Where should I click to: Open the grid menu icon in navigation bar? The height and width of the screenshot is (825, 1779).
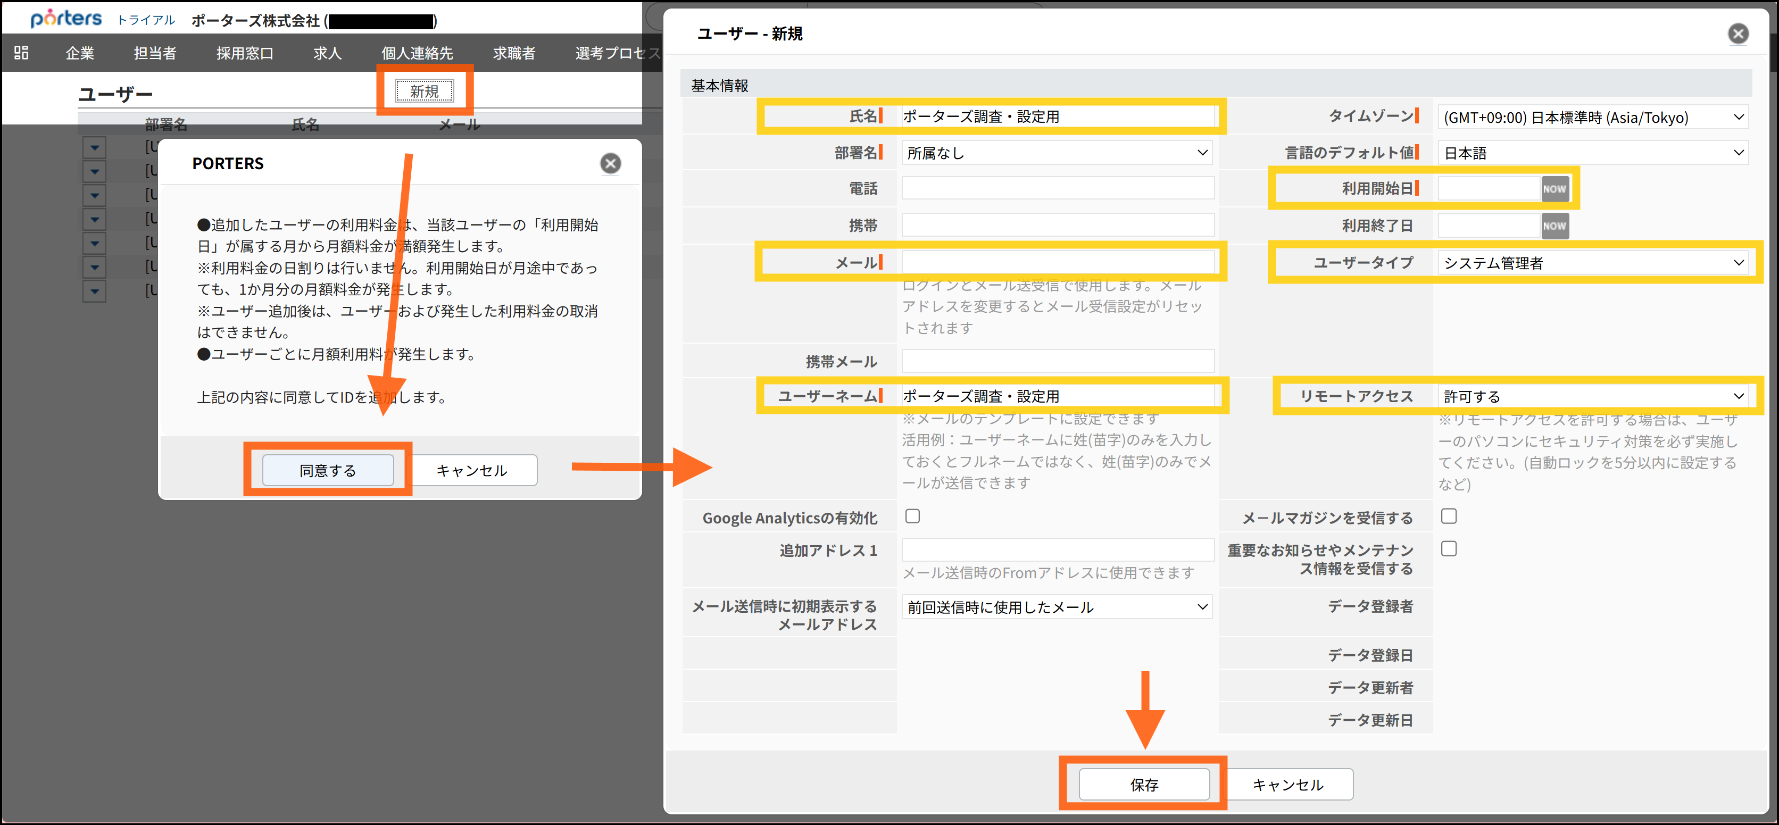pos(21,53)
